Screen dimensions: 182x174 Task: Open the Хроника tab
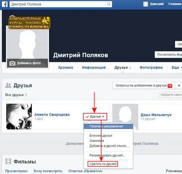65,67
